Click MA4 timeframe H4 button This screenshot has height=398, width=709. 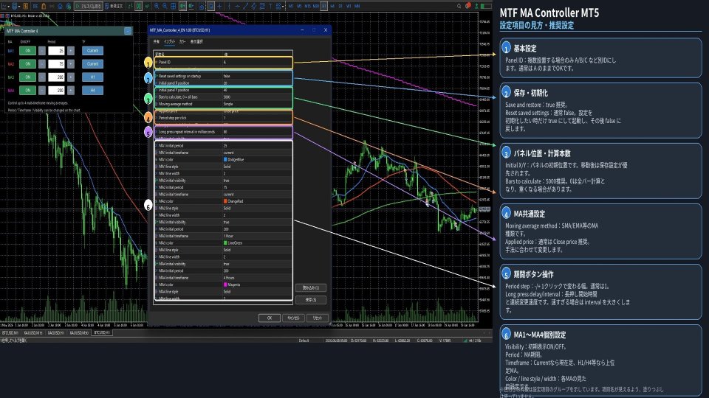[x=93, y=90]
